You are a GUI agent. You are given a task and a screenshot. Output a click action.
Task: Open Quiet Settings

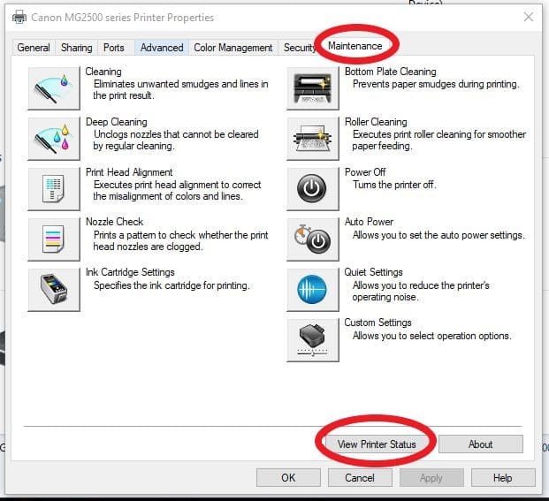(x=313, y=289)
